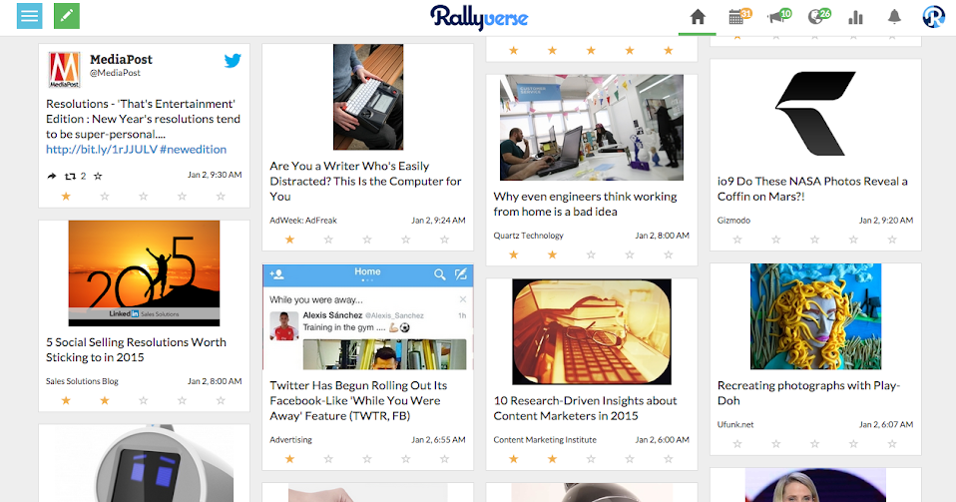The image size is (956, 502).
Task: Click the AdWeek: AdFreak source label
Action: pos(303,221)
